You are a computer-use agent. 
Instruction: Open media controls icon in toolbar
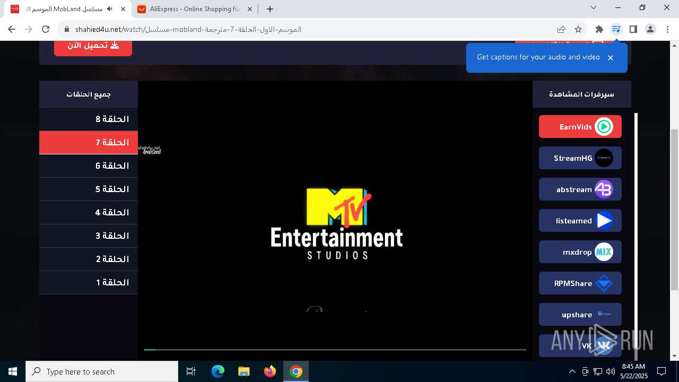click(616, 29)
